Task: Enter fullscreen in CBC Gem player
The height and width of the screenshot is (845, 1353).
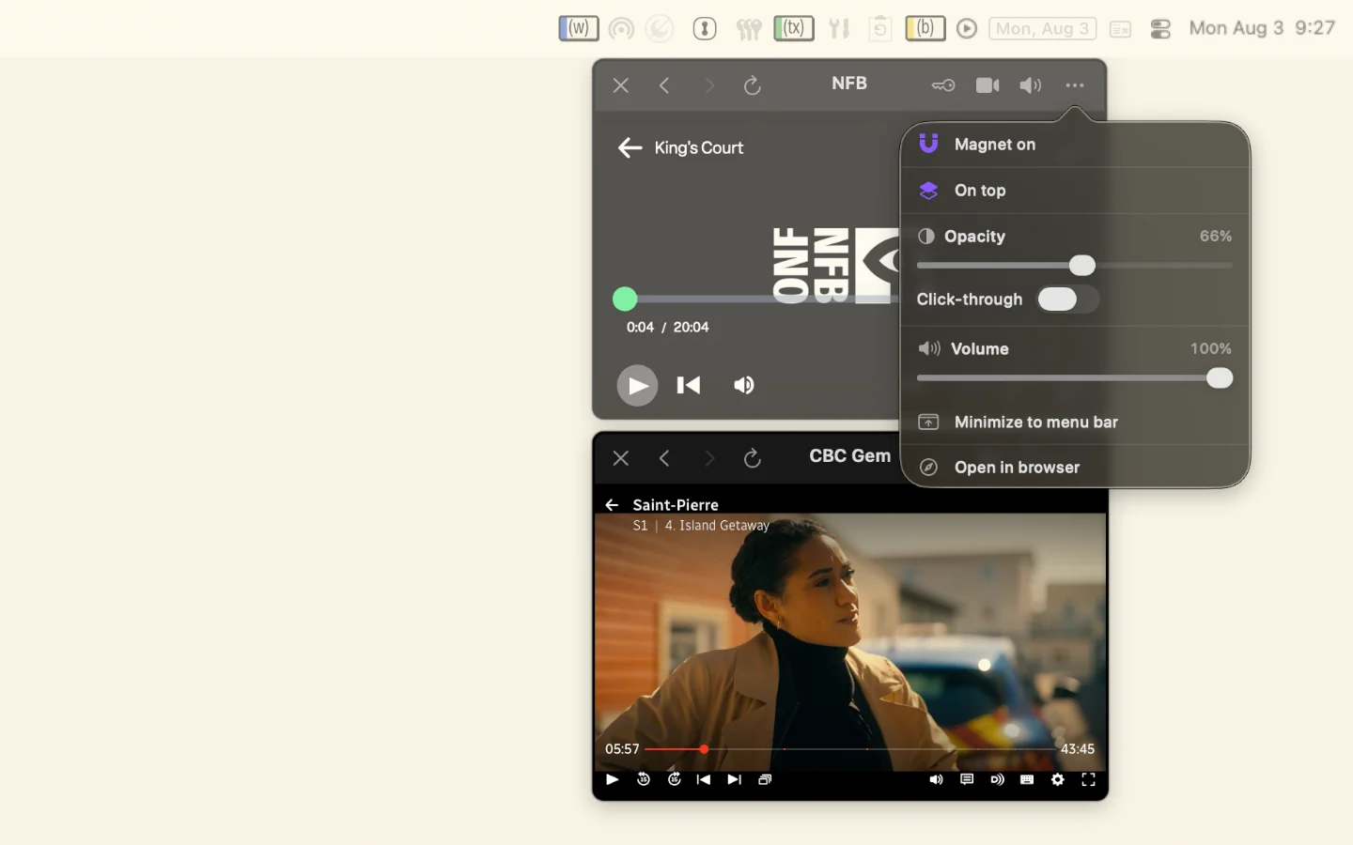Action: pos(1088,779)
